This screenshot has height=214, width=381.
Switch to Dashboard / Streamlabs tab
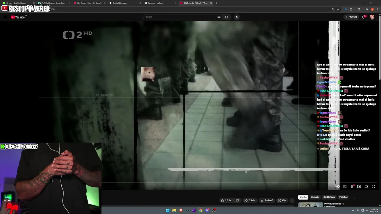pyautogui.click(x=54, y=3)
